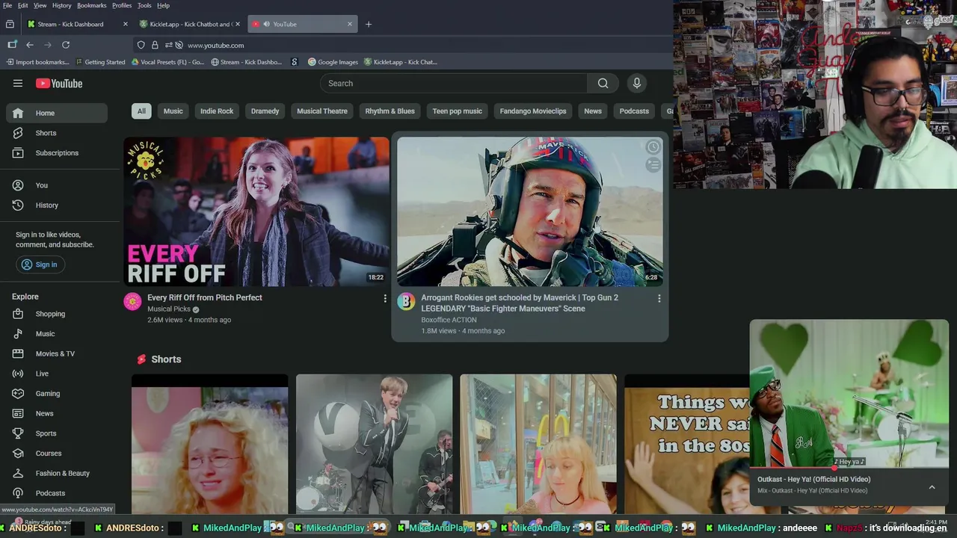Select the Rhythm & Blues filter chip
This screenshot has height=538, width=957.
[x=390, y=111]
